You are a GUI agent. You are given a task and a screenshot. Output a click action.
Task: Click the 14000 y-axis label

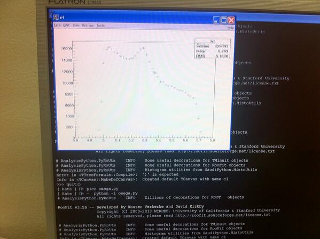click(67, 60)
